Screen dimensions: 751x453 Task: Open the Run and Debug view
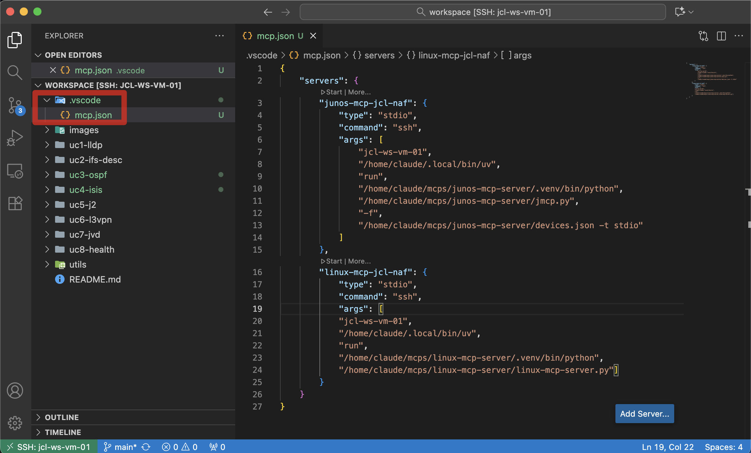(15, 138)
